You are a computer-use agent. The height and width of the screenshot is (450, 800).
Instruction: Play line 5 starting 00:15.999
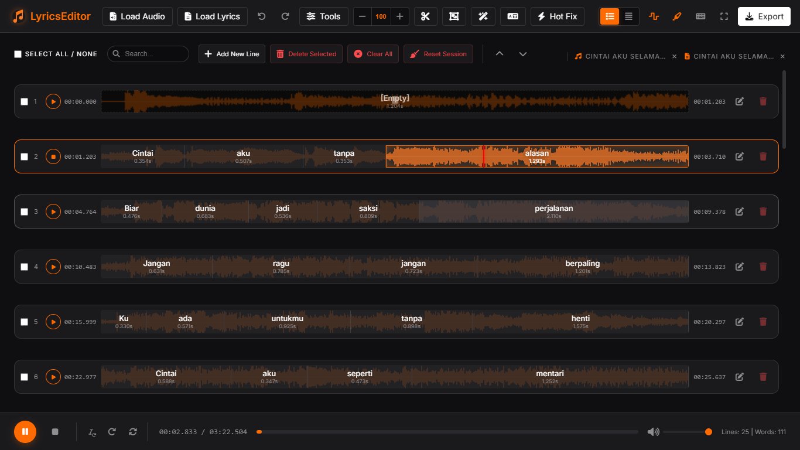[53, 322]
